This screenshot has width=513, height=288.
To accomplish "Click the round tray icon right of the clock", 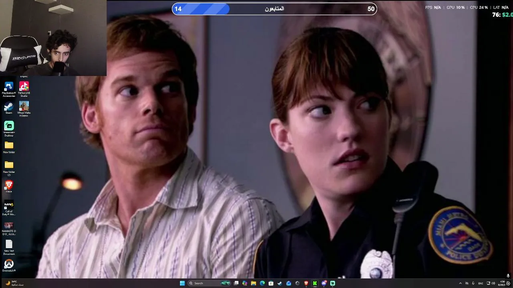I will point(508,283).
